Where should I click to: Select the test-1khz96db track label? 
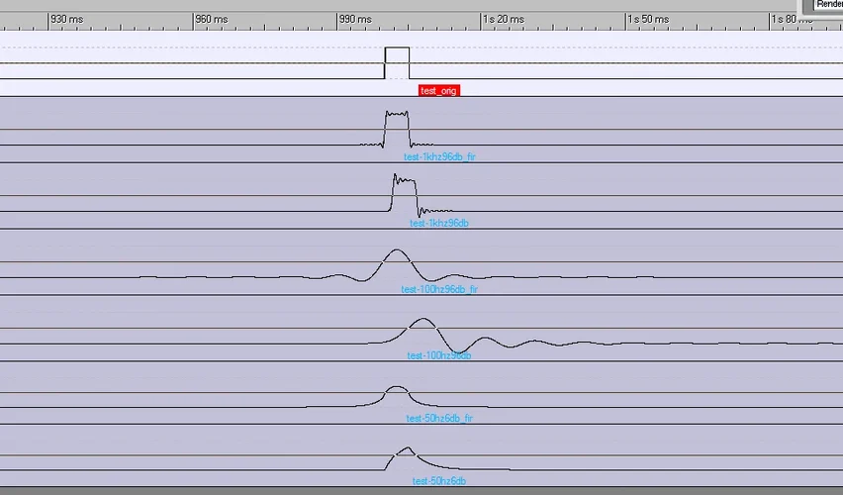click(439, 223)
